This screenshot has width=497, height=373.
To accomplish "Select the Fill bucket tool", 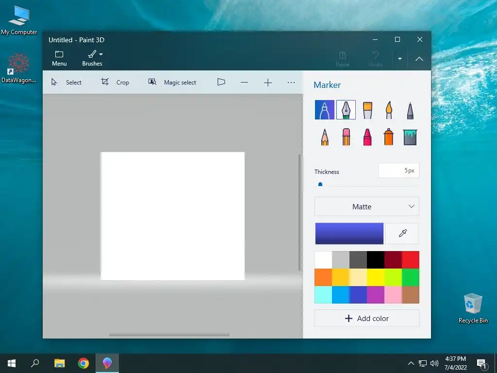I will coord(410,137).
